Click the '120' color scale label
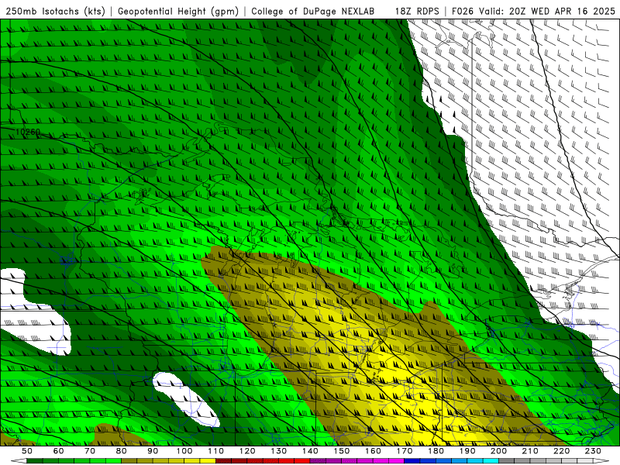This screenshot has width=620, height=465. (x=247, y=451)
